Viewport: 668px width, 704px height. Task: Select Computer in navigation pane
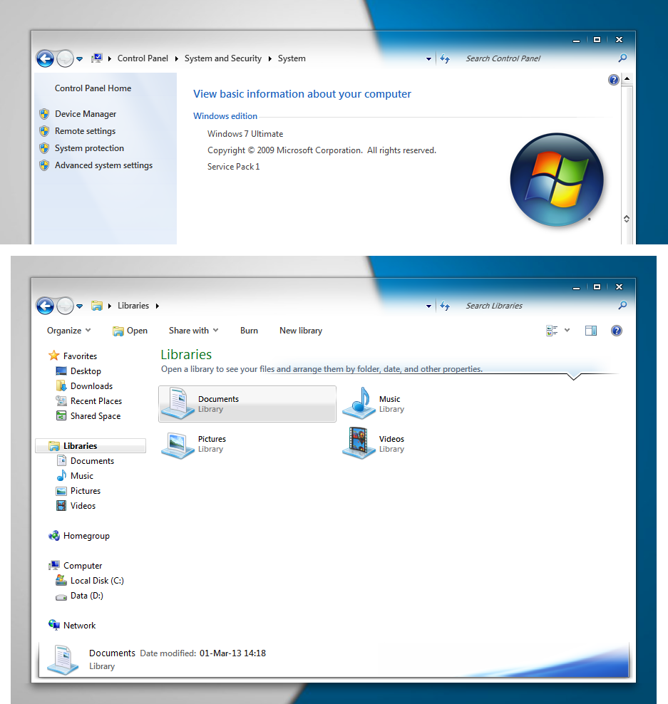(x=76, y=566)
